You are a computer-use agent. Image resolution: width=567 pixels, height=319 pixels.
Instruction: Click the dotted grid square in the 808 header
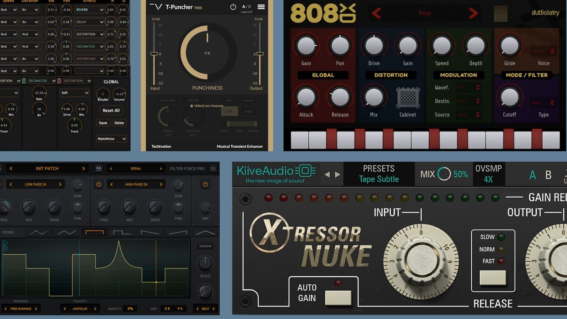coord(500,13)
